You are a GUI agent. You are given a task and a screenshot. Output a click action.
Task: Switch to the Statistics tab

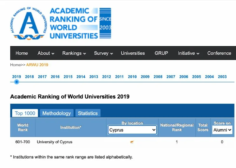click(88, 113)
